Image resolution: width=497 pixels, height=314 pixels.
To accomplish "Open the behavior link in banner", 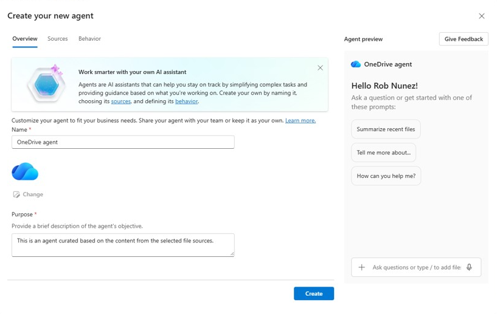I will click(186, 101).
